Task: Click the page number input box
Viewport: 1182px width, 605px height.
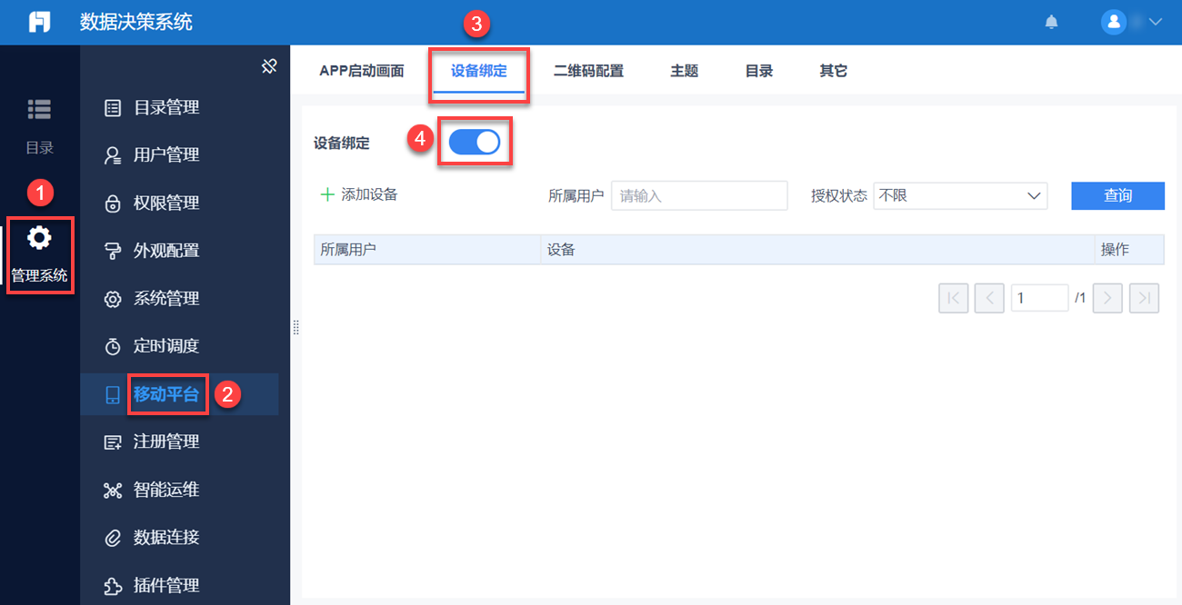Action: click(x=1039, y=298)
